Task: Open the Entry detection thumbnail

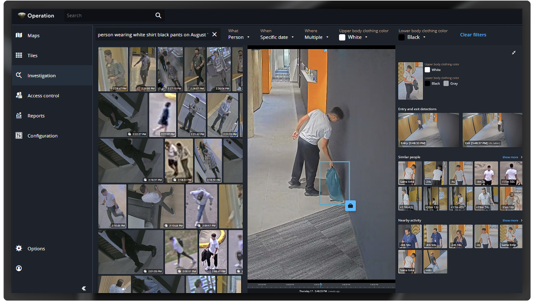Action: 428,130
